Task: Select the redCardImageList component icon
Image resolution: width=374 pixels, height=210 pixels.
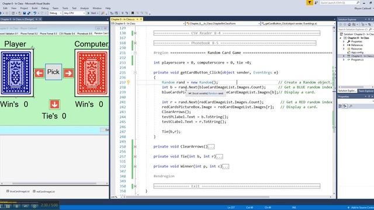Action: tap(34, 191)
